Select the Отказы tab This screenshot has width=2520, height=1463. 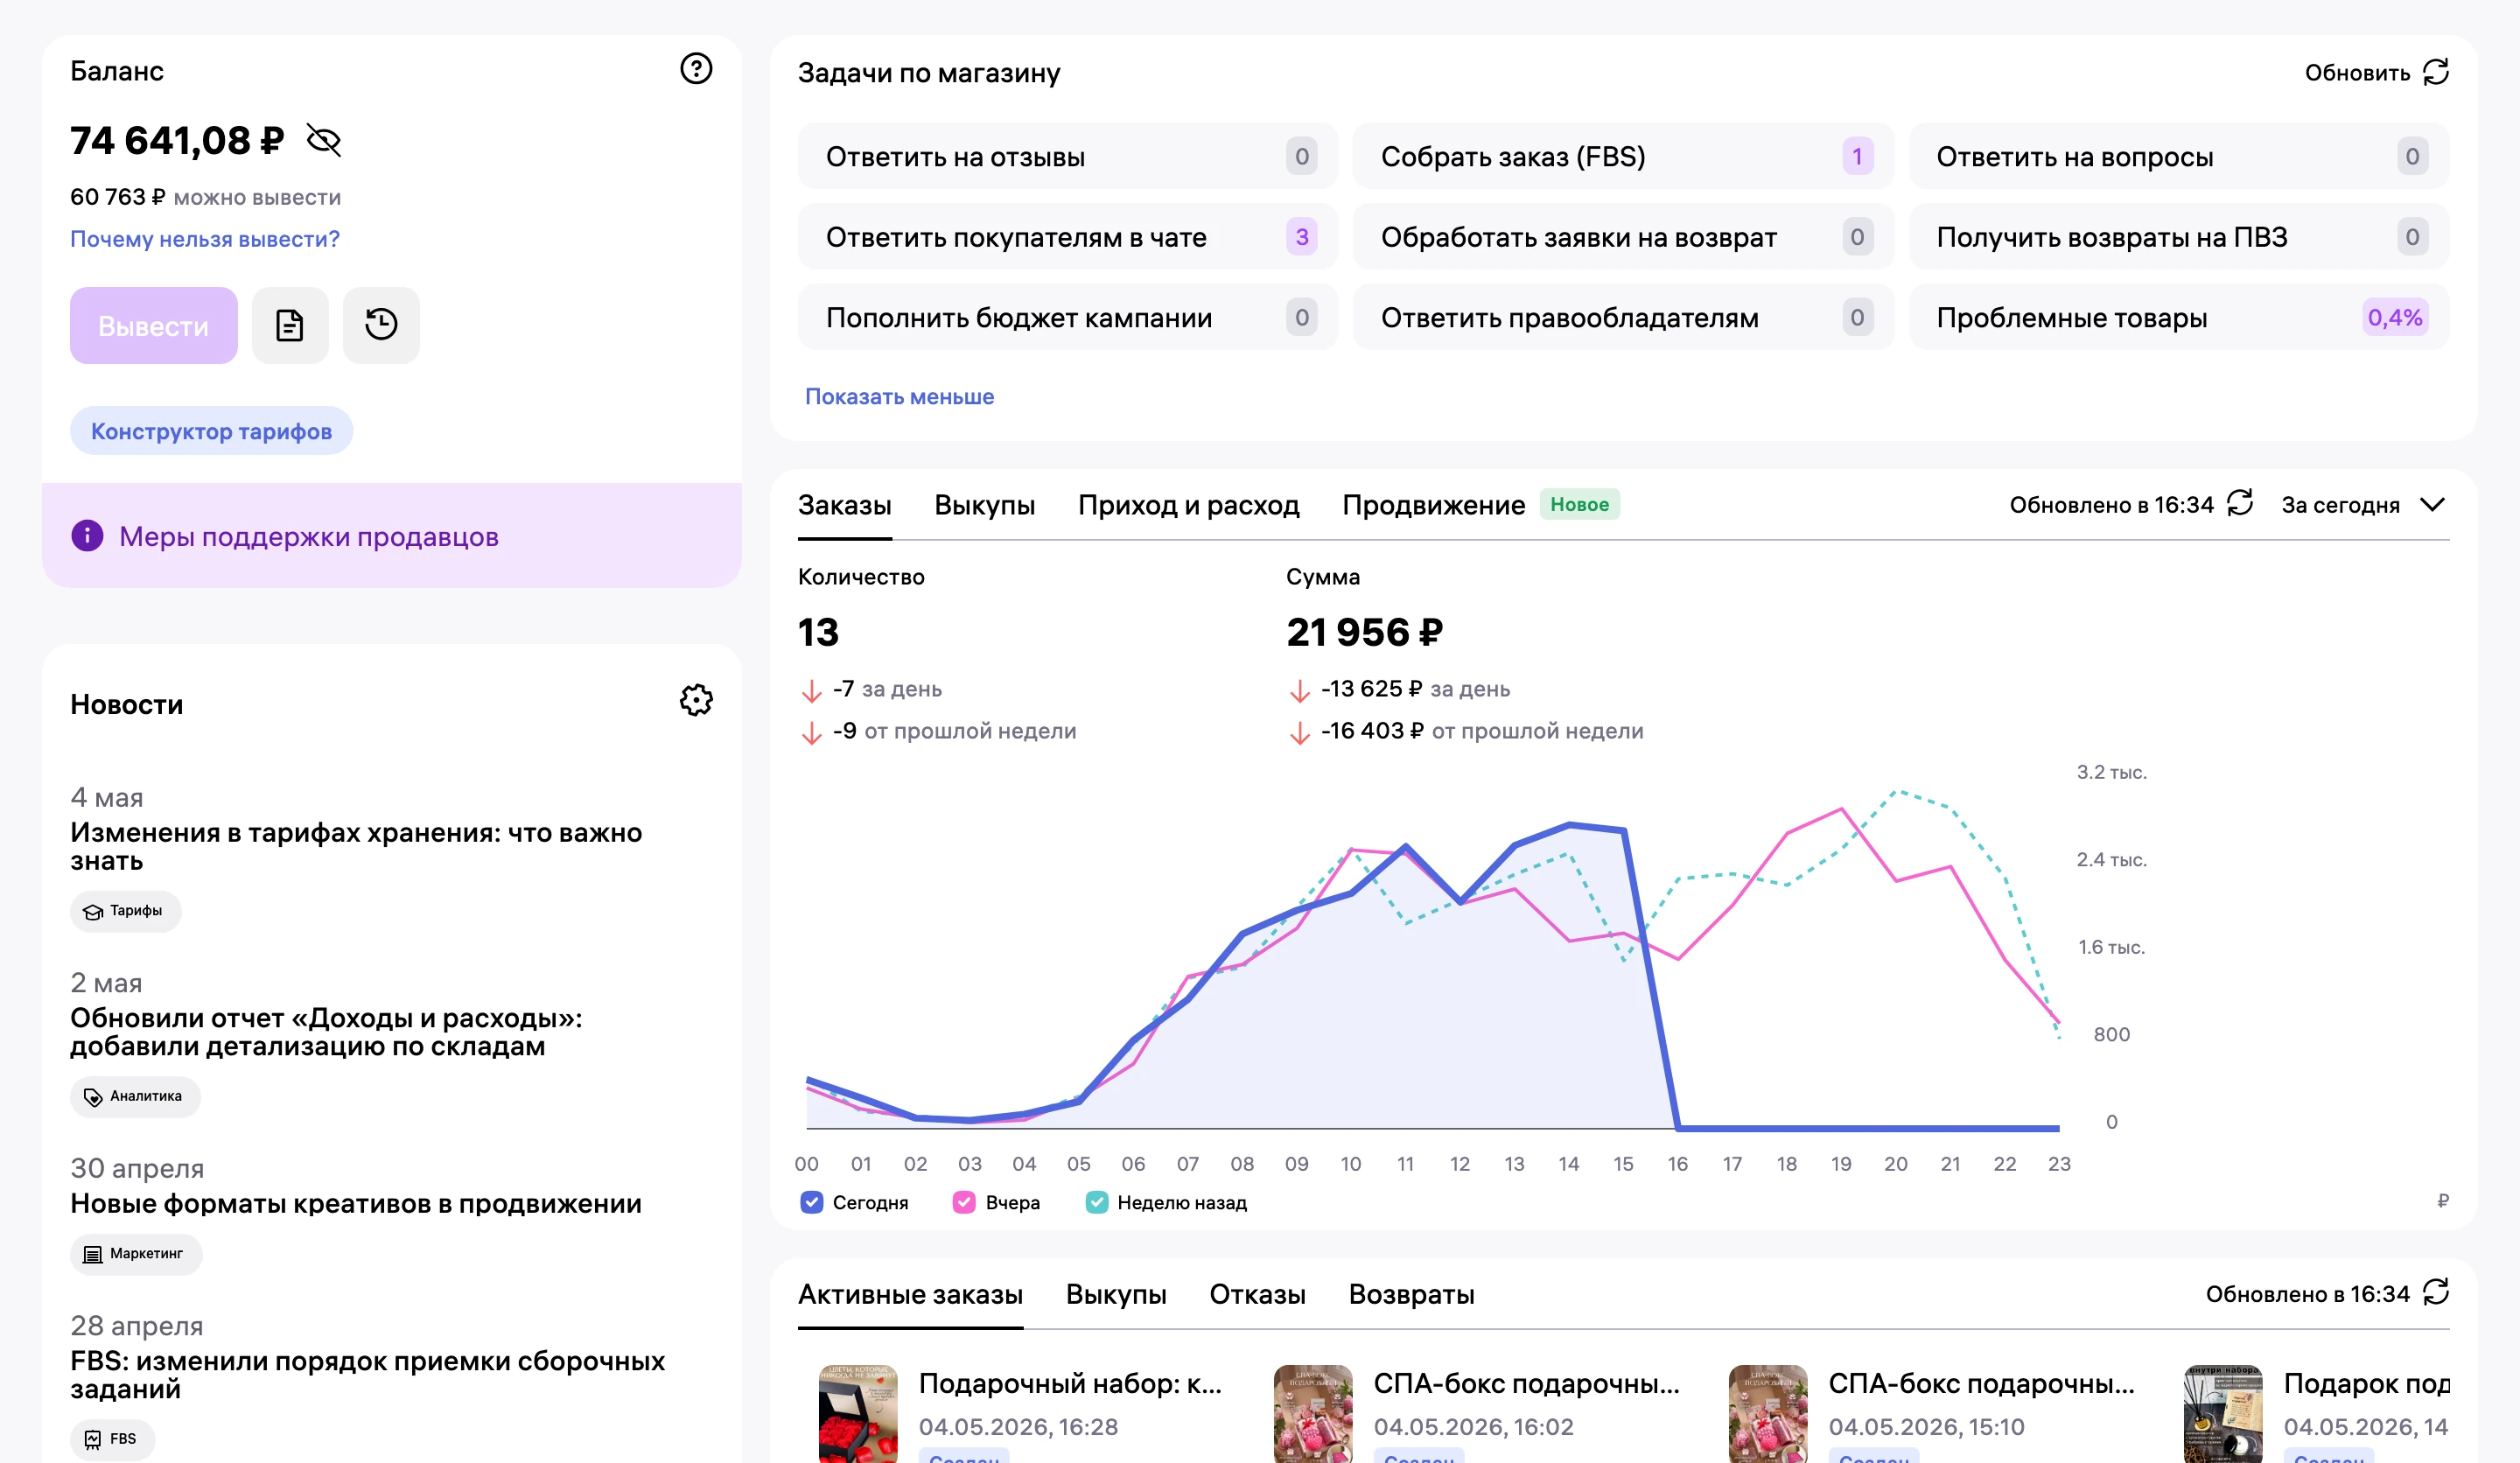coord(1257,1294)
